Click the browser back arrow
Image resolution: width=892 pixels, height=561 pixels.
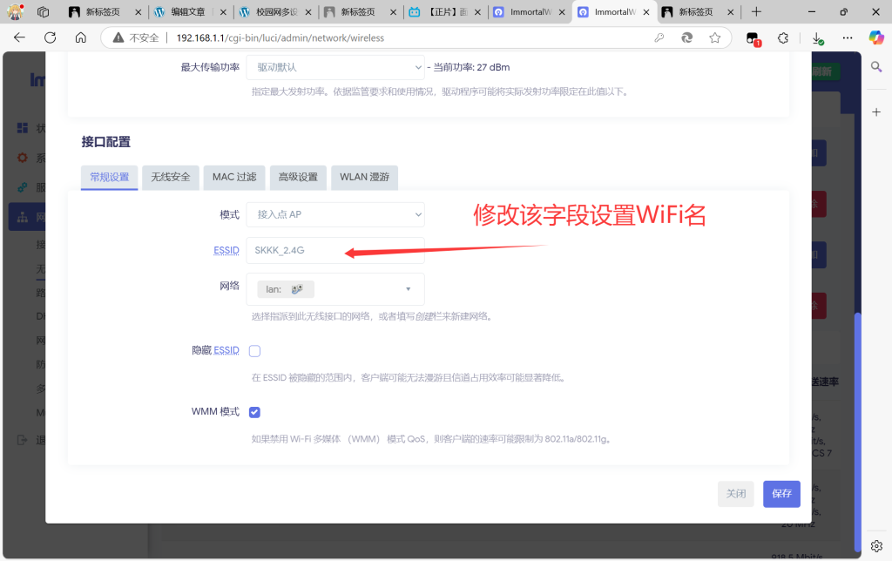coord(19,37)
